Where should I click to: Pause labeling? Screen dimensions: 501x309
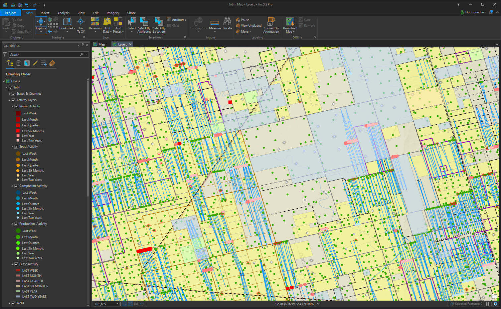coord(242,20)
